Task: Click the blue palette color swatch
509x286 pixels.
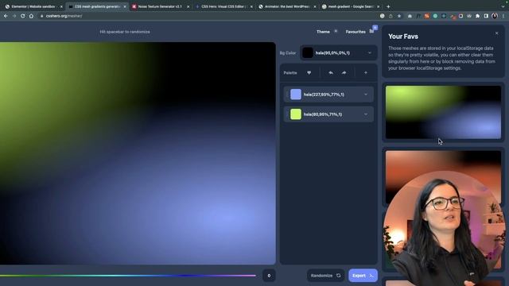Action: (x=296, y=95)
